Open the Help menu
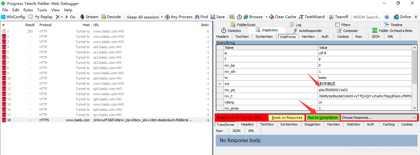 point(68,10)
